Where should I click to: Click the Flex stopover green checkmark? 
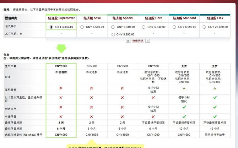pos(215,117)
